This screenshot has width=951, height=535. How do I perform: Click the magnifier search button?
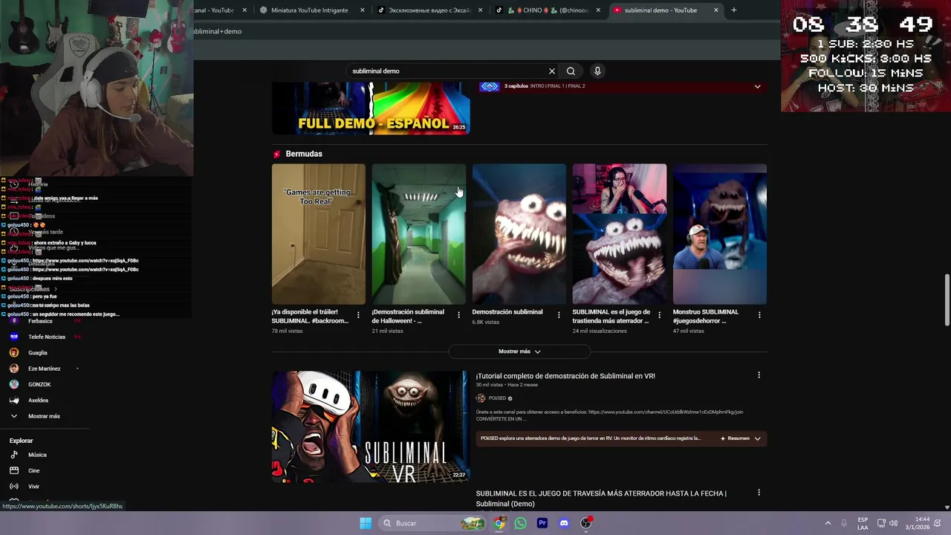pos(571,71)
